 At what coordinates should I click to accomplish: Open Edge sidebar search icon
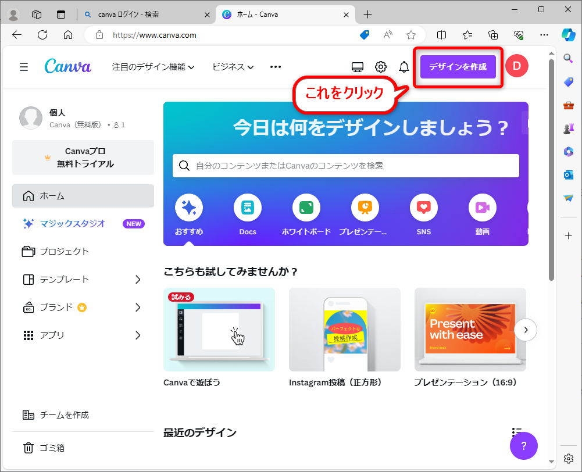(568, 58)
